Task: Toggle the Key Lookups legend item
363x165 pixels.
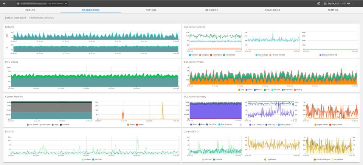Action: [256, 55]
